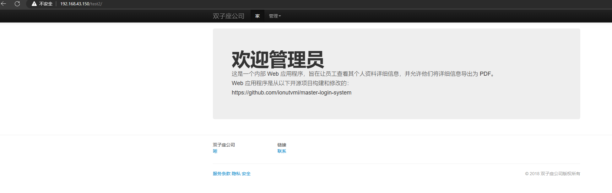Screen dimensions: 612x193
Task: Open the 安全 security footer link
Action: pyautogui.click(x=246, y=174)
